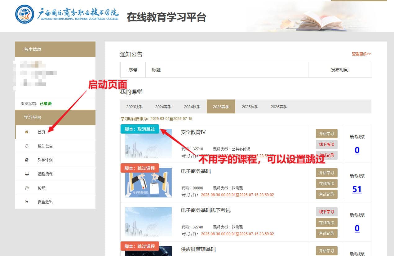Click 线下学习 for 电子商务基础线下考试
The image size is (394, 256).
pos(327,212)
